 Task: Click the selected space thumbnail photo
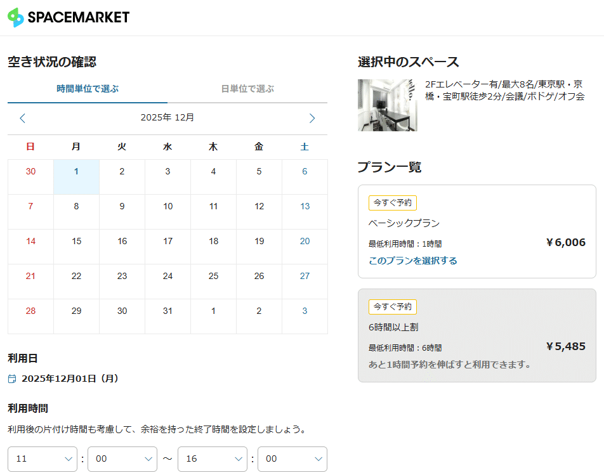[x=388, y=105]
